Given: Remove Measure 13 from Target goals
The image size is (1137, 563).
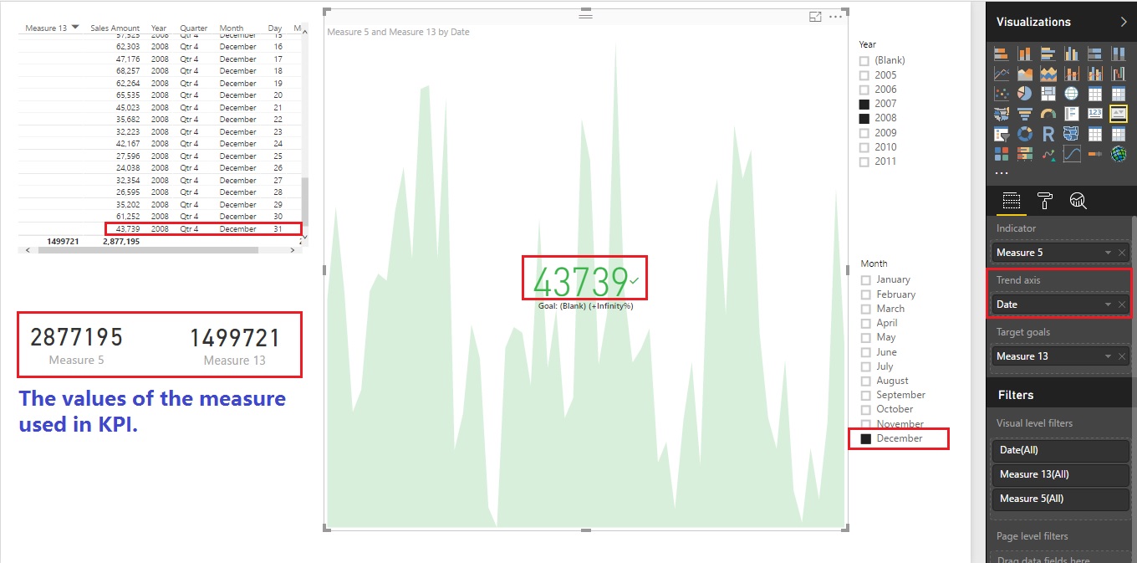Looking at the screenshot, I should (1122, 356).
